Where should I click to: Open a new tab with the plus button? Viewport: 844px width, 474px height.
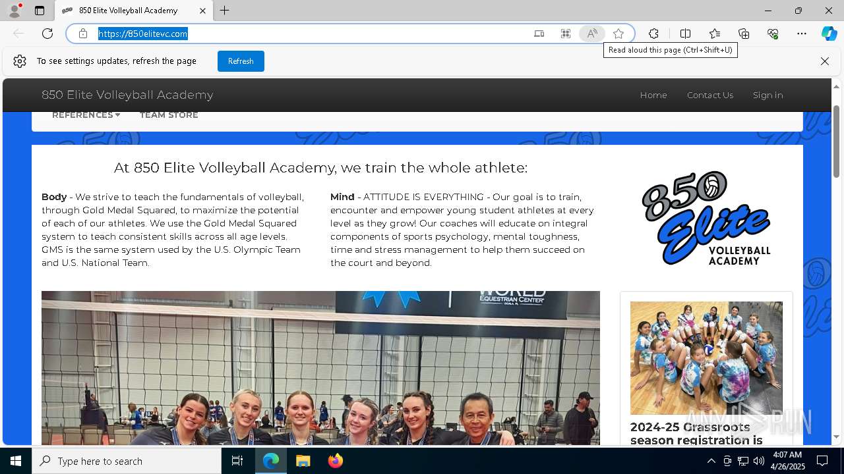225,11
